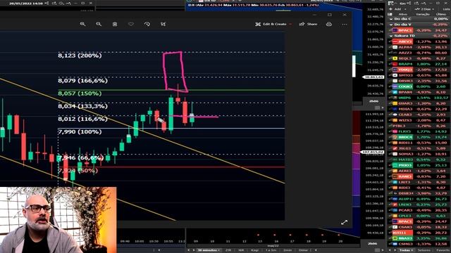Click the Share button in Photos

pos(309,24)
